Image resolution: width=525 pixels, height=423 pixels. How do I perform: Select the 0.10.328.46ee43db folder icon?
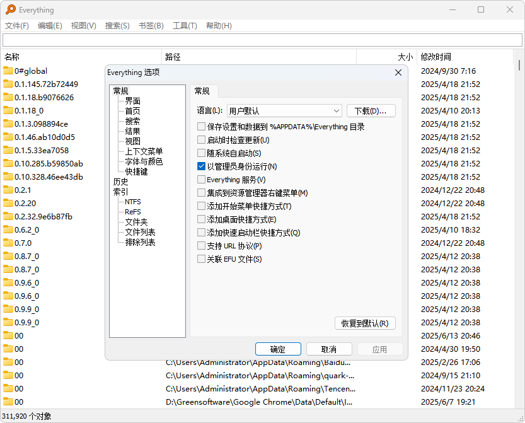pyautogui.click(x=8, y=177)
